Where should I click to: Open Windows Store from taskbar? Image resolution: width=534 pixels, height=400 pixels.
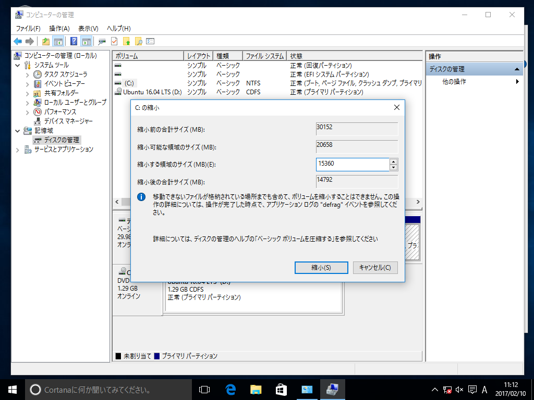coord(281,390)
